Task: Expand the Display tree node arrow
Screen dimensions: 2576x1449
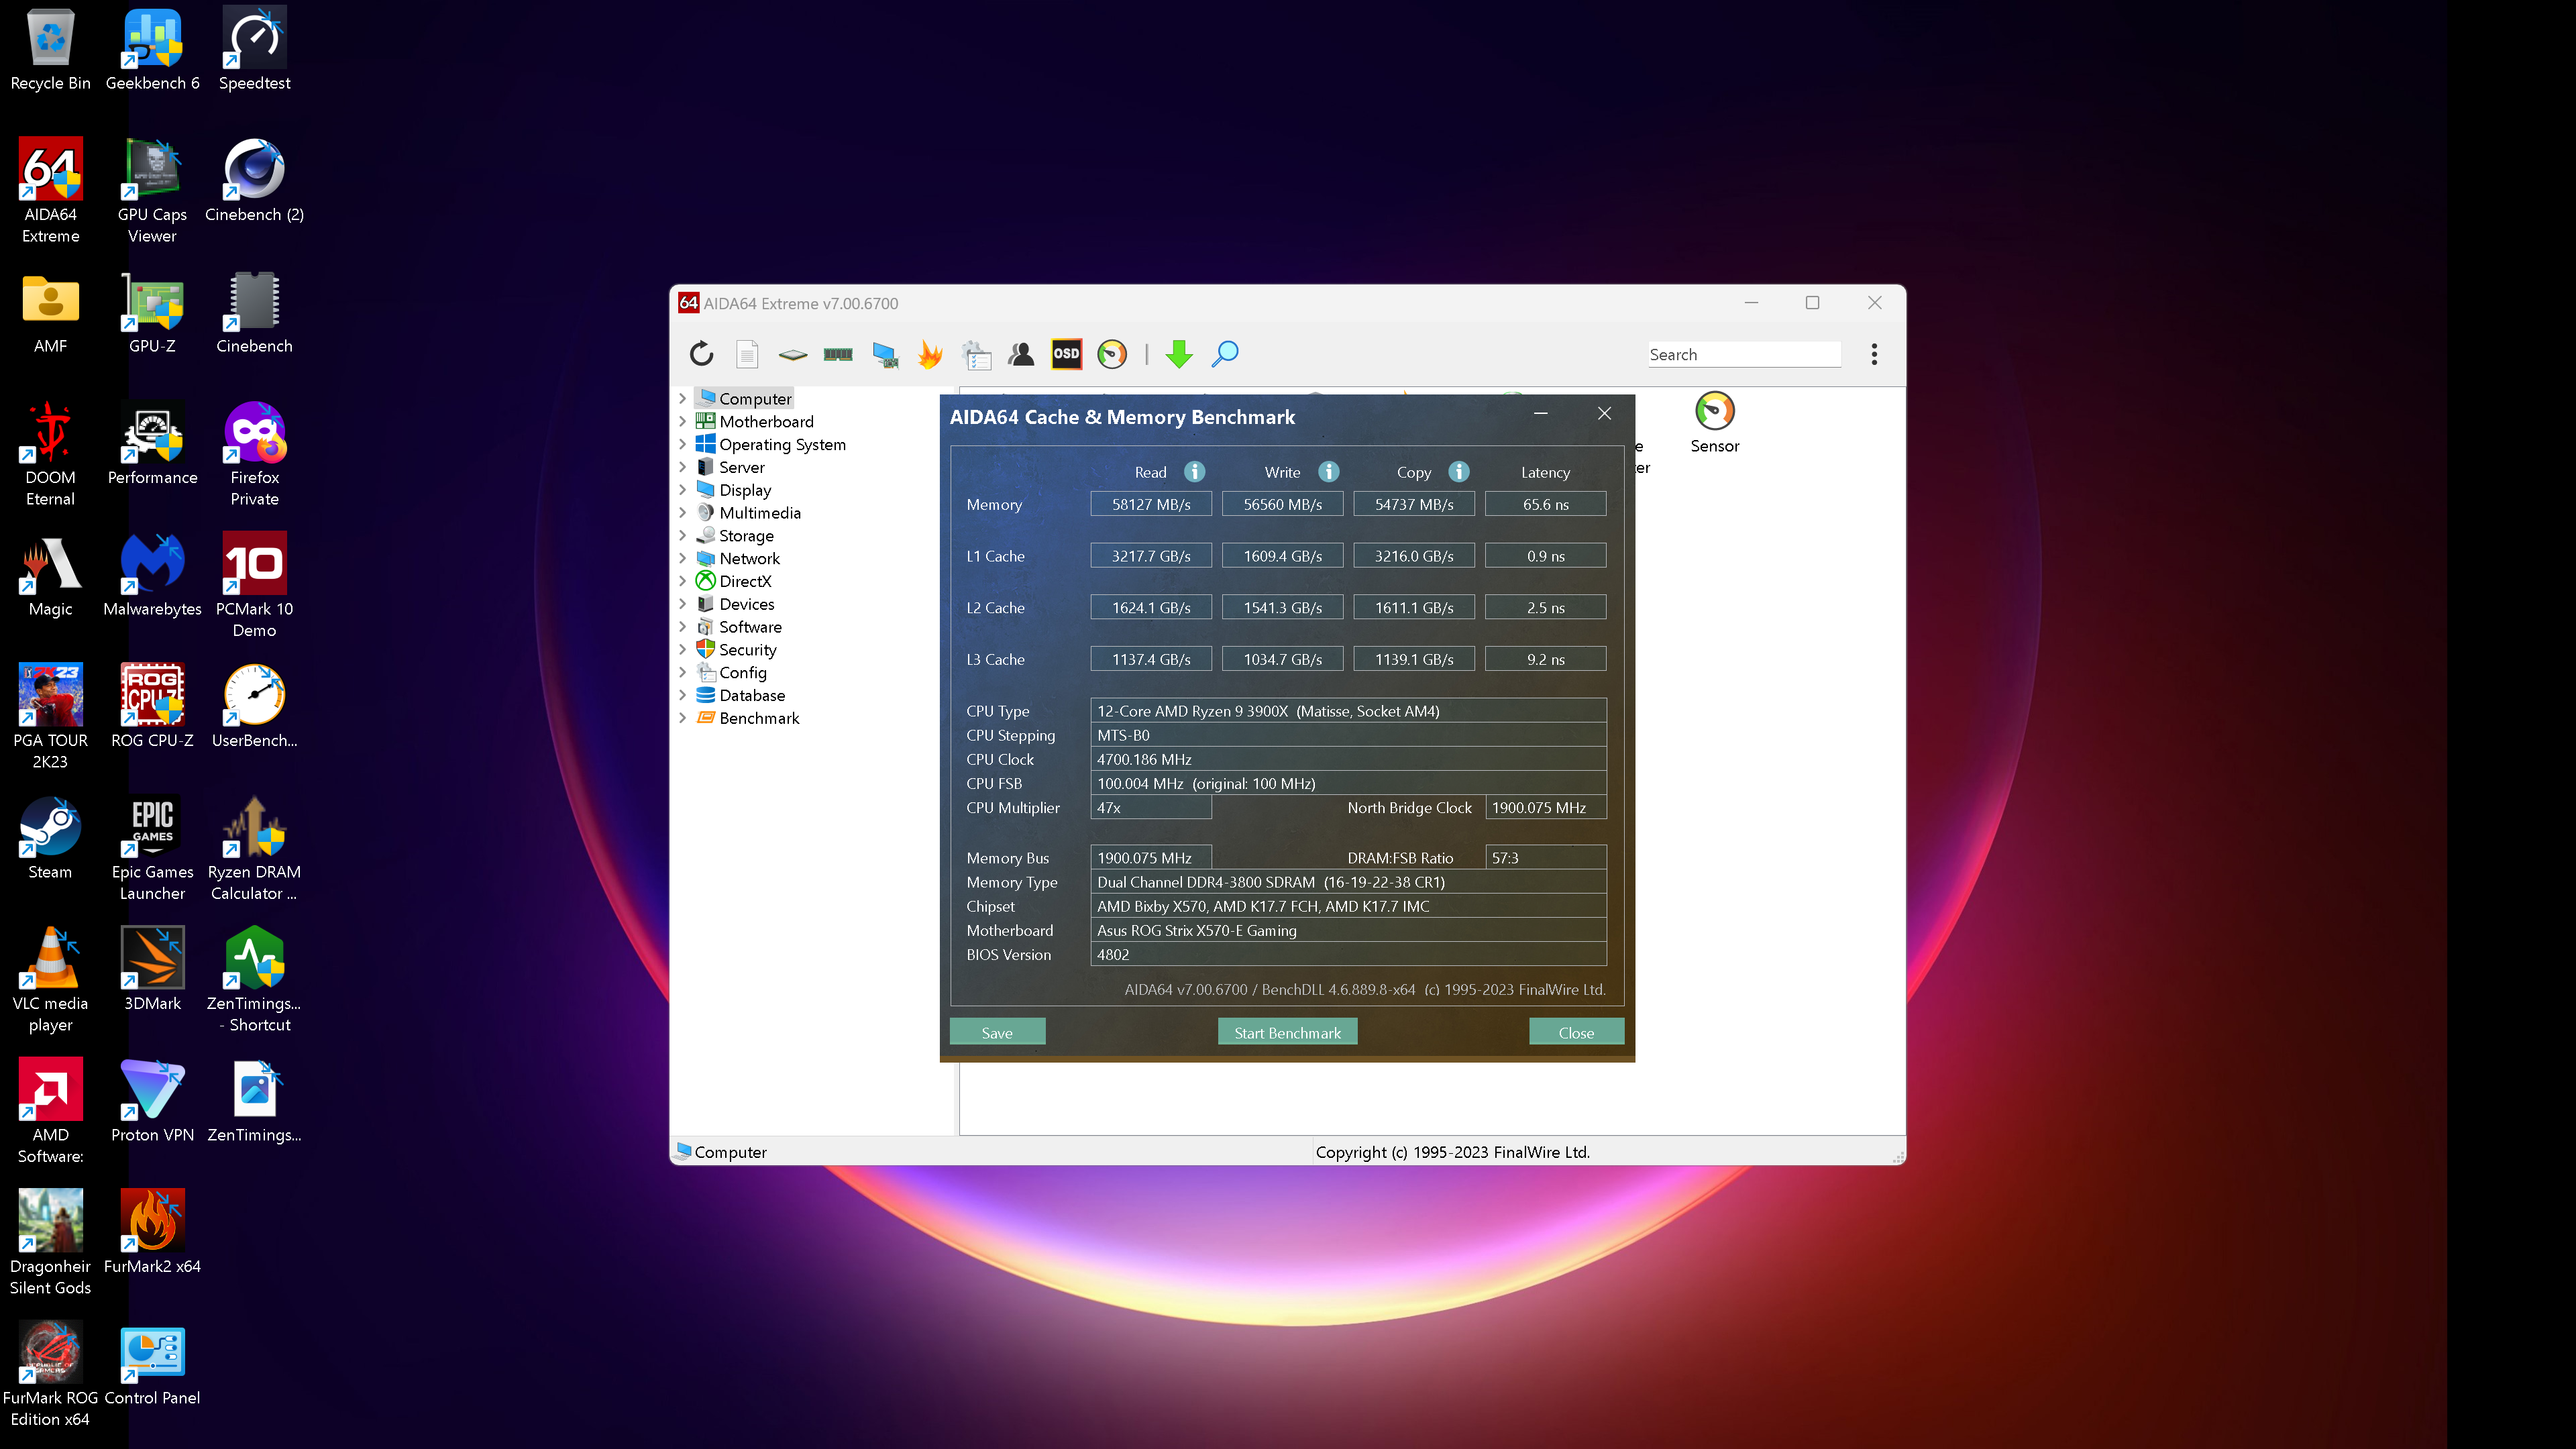Action: 683,490
